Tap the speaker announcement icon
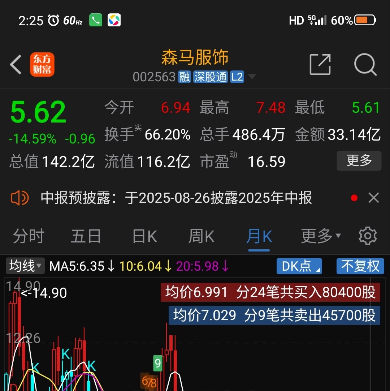Screen dimensions: 390x391 pos(20,198)
